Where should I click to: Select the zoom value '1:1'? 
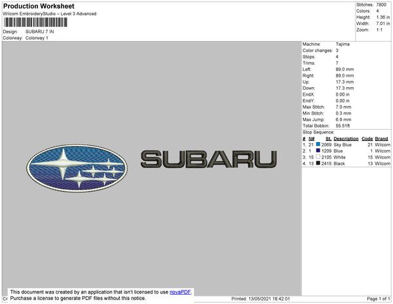pyautogui.click(x=379, y=30)
